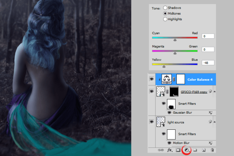Viewport: 234px width, 156px height.
Task: Collapse the GPJCO-F169 copy smart filters list
Action: pos(215,91)
